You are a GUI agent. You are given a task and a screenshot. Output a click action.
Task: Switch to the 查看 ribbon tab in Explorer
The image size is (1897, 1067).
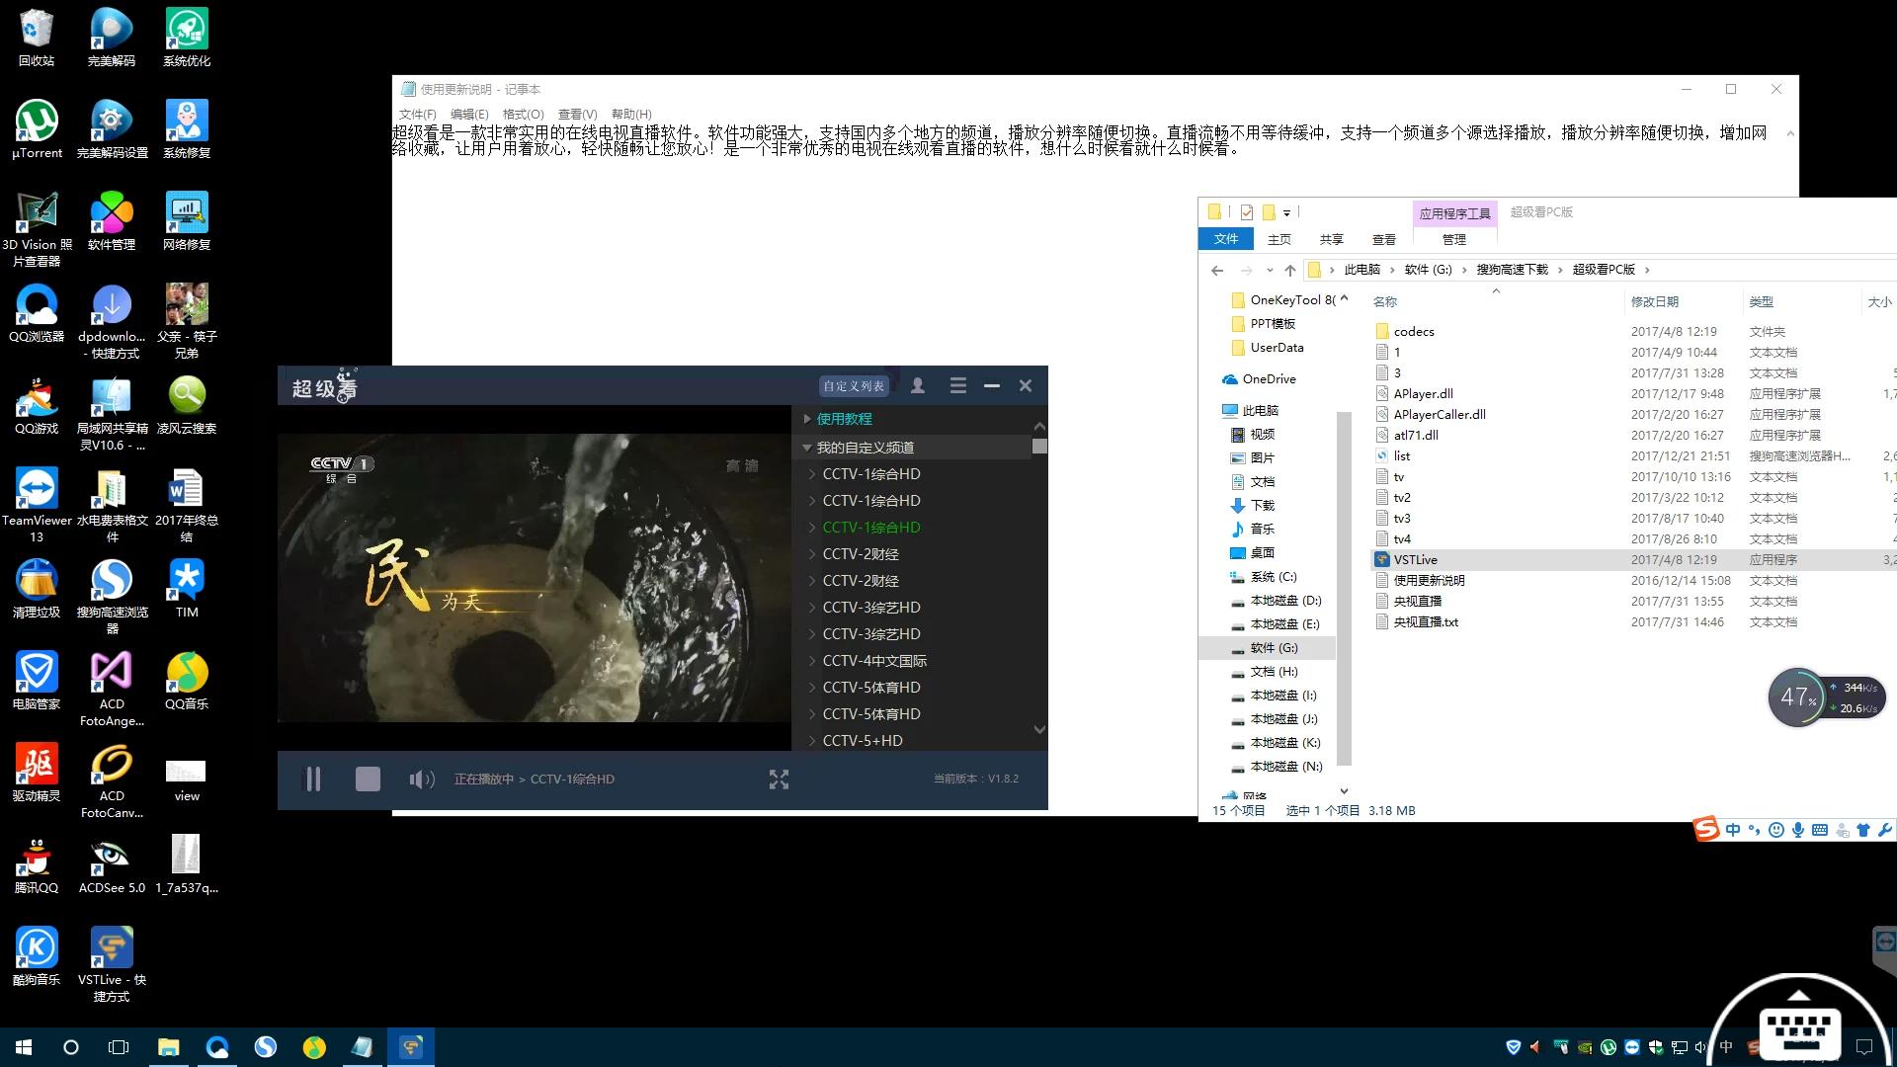[x=1383, y=239]
